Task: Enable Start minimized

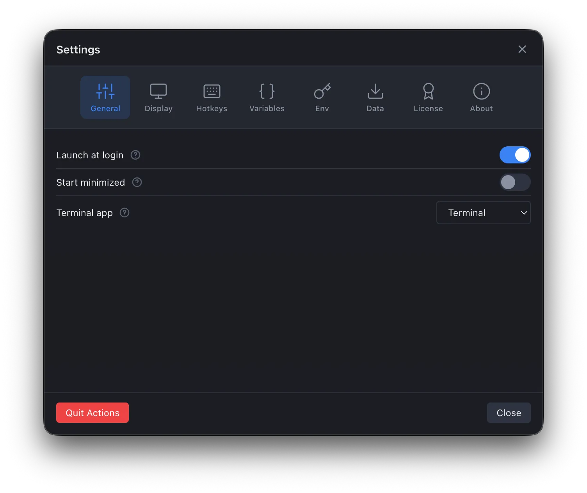Action: [x=515, y=182]
